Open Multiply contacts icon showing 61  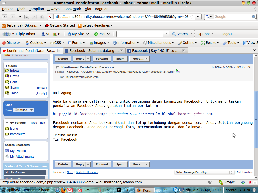[45, 34]
